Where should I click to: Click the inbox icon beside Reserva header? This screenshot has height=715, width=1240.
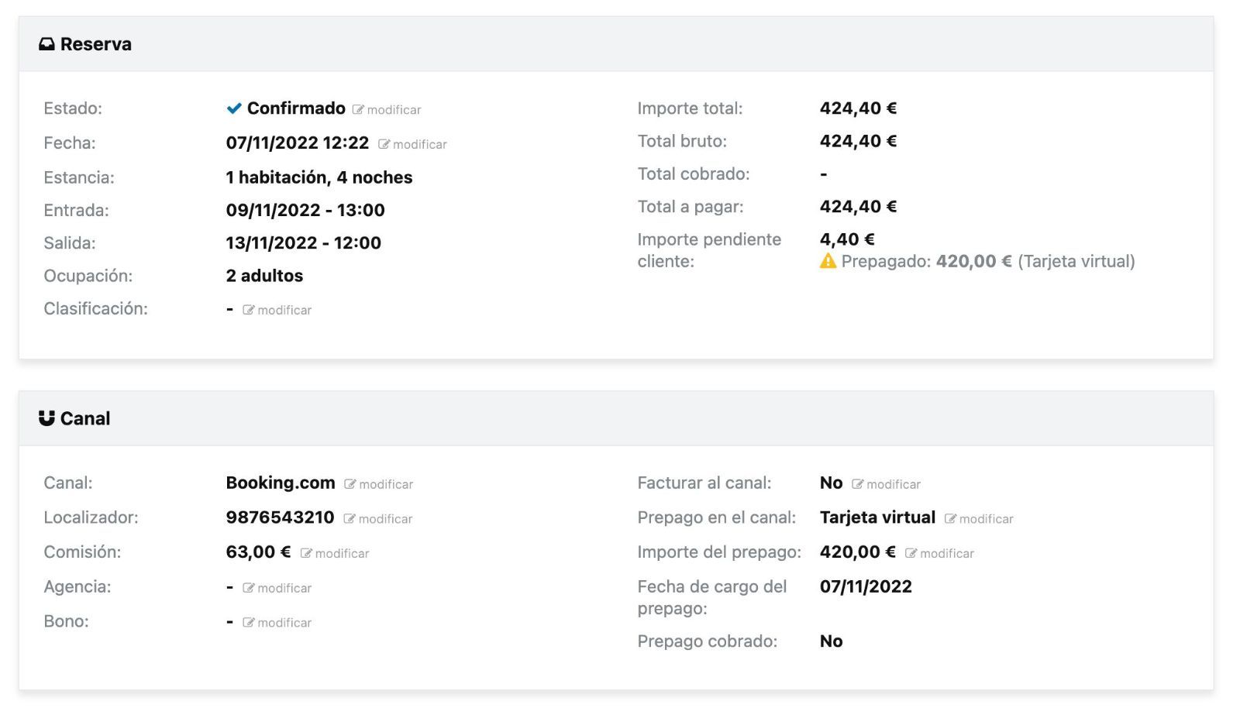47,44
